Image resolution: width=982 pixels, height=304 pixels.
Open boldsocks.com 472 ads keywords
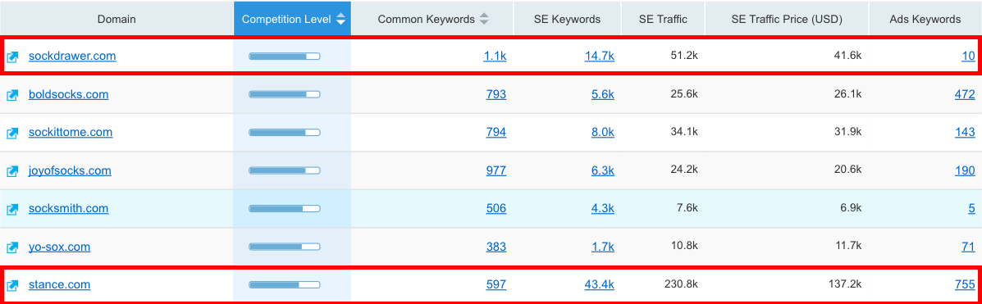tap(965, 94)
